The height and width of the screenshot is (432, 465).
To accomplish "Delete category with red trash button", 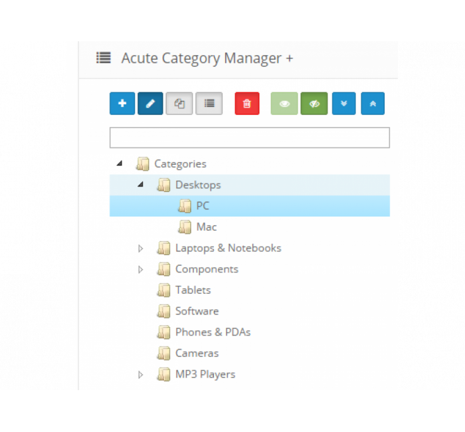I will tap(247, 104).
